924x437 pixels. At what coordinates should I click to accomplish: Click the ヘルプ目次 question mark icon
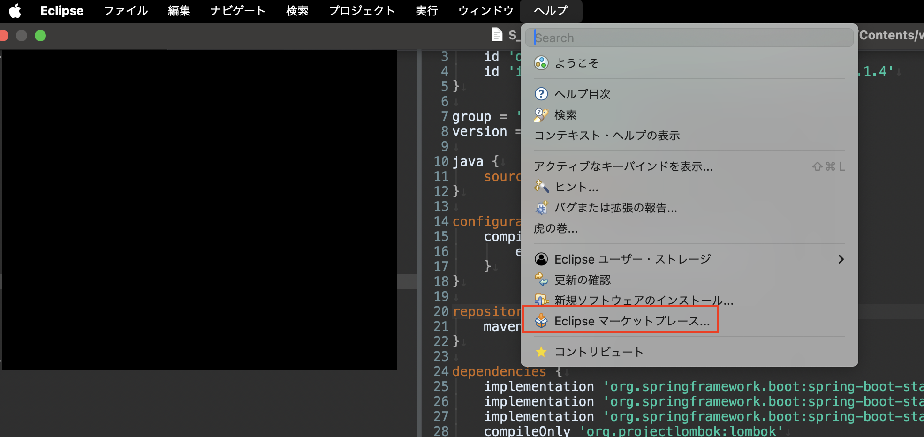pyautogui.click(x=542, y=94)
